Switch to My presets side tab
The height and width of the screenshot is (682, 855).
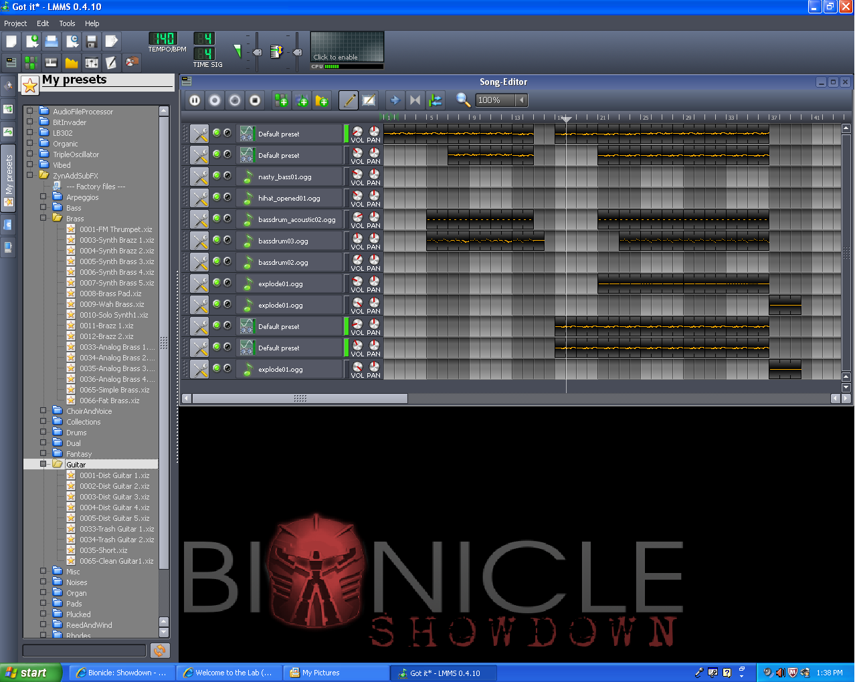9,179
